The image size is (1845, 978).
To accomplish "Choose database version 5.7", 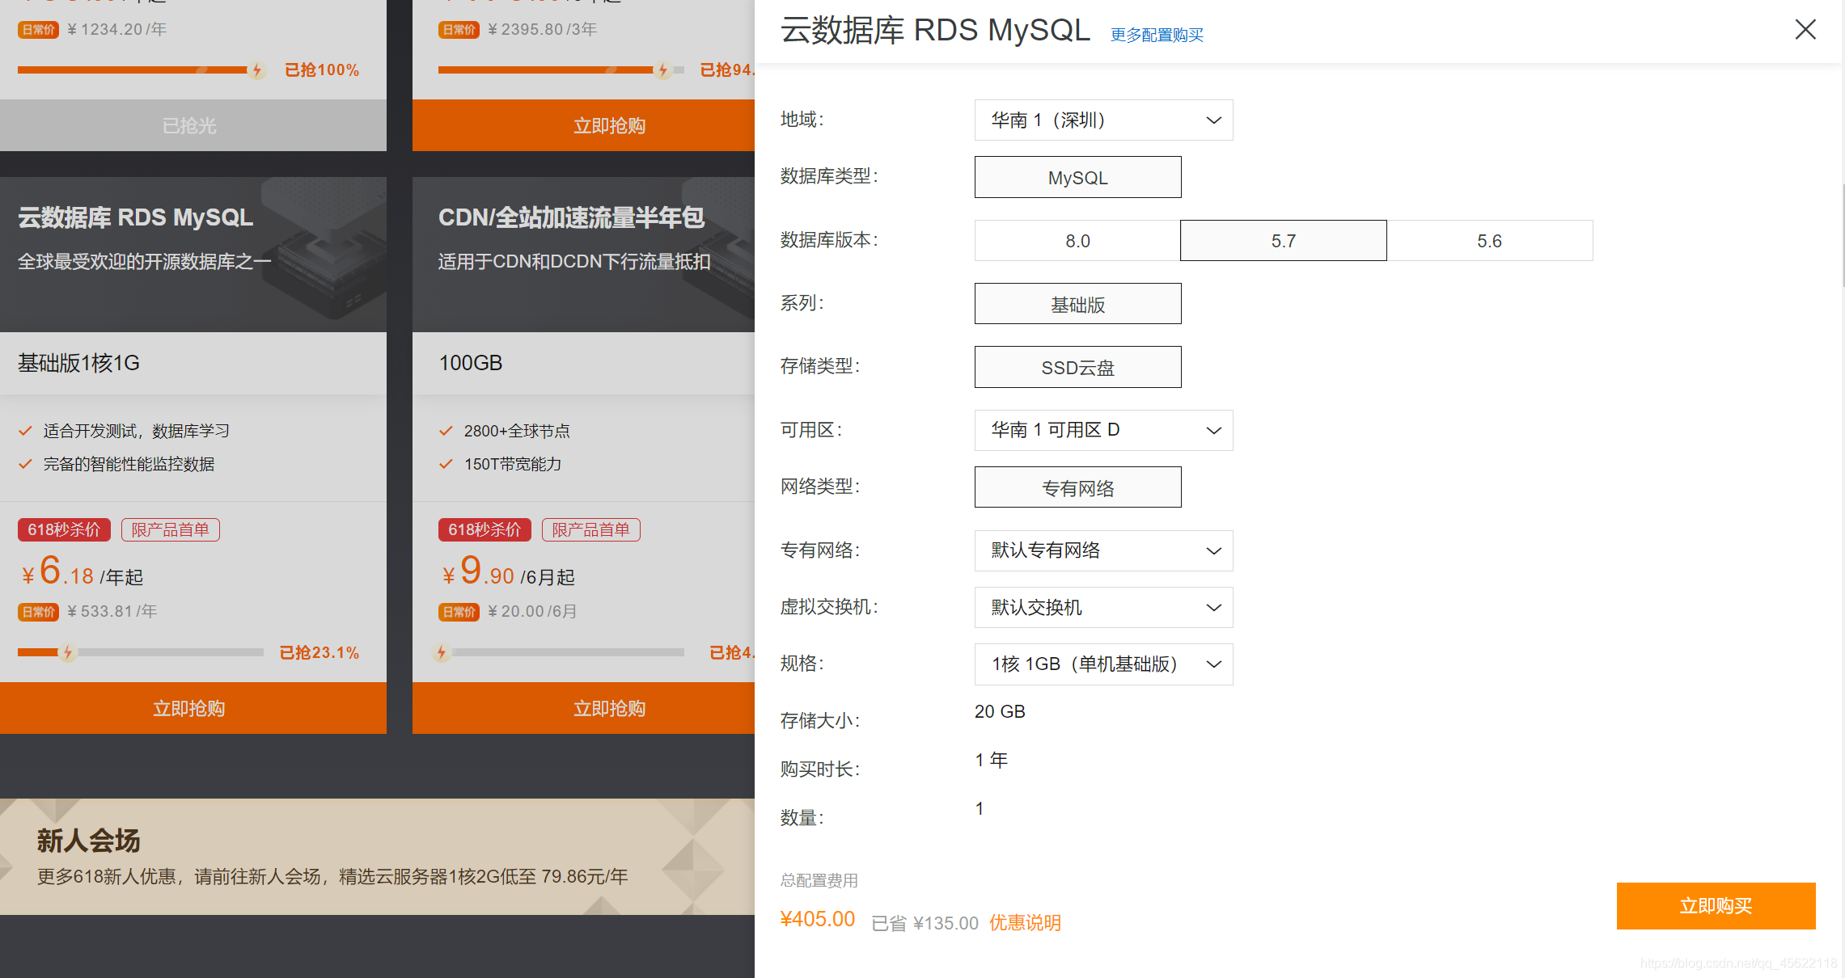I will click(x=1283, y=240).
